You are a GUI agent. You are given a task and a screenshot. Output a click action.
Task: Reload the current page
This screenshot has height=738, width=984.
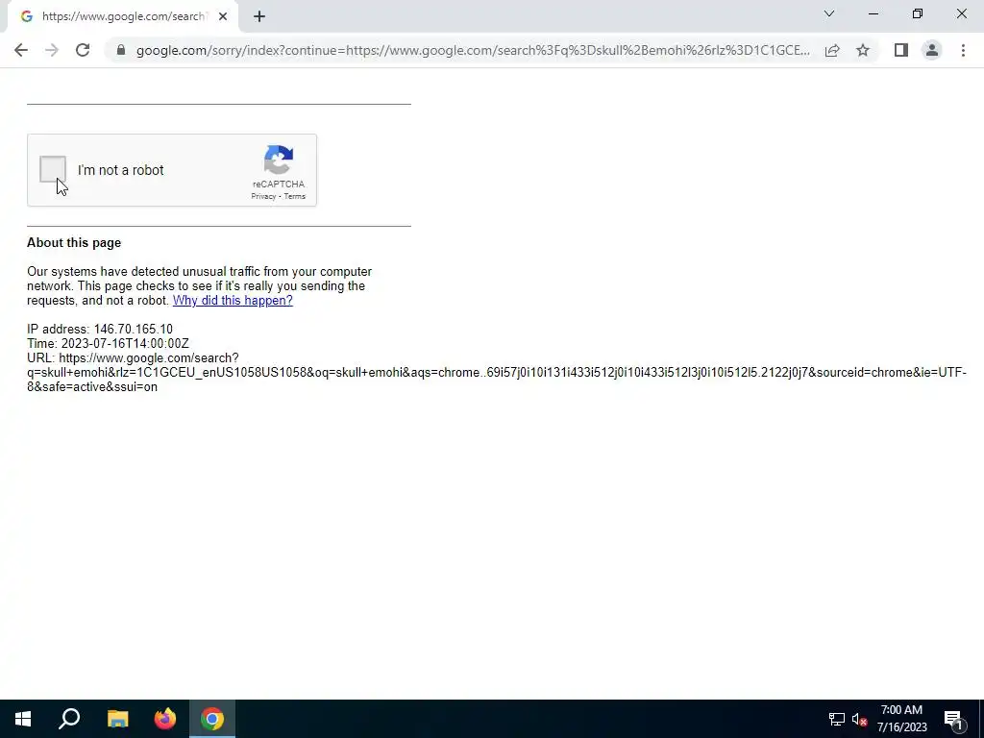click(83, 50)
